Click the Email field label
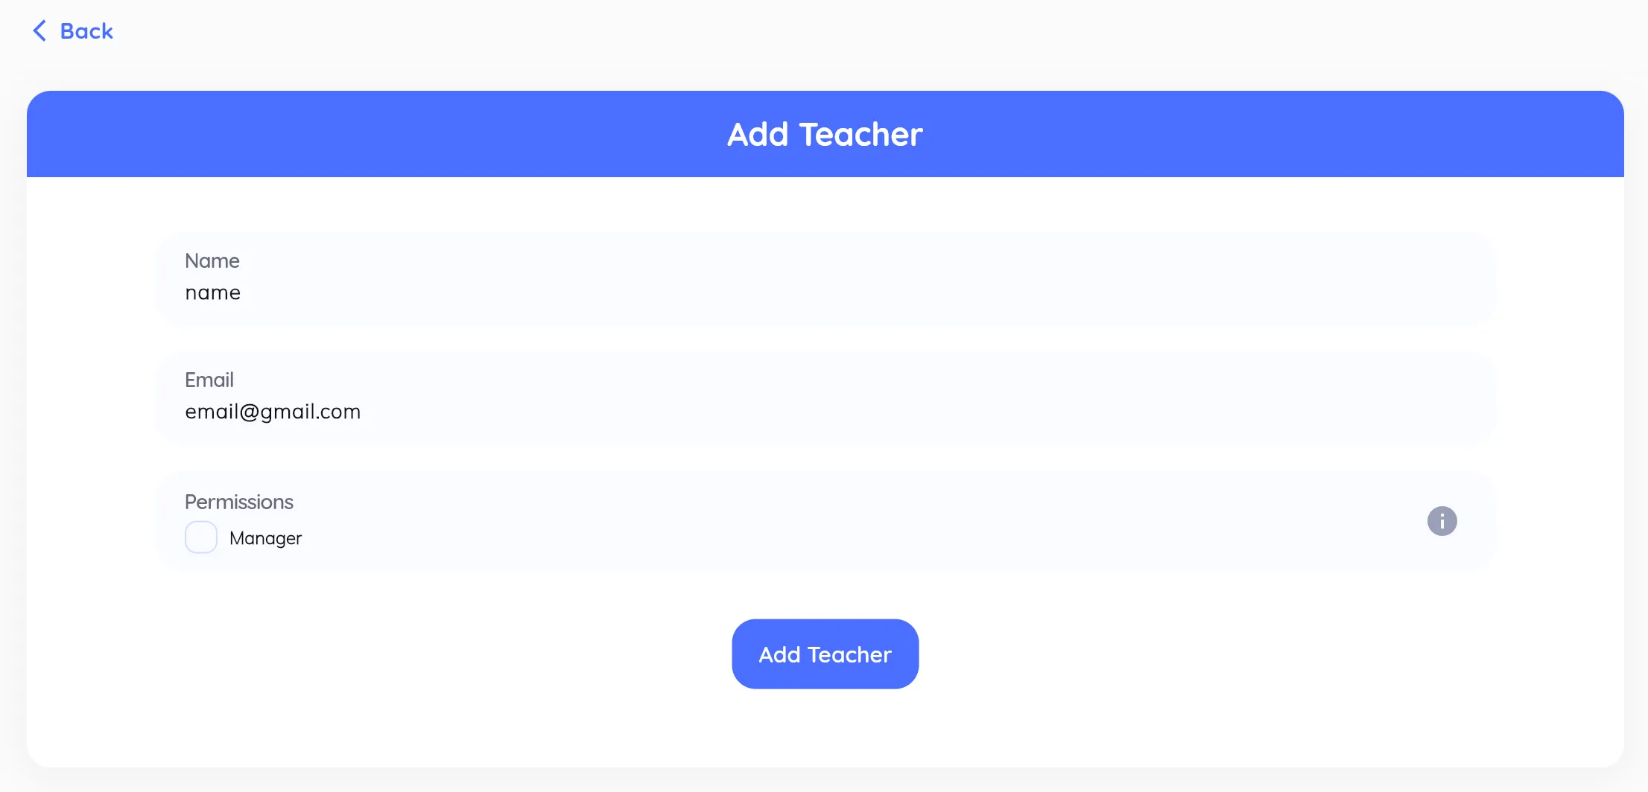The width and height of the screenshot is (1648, 792). [x=209, y=380]
